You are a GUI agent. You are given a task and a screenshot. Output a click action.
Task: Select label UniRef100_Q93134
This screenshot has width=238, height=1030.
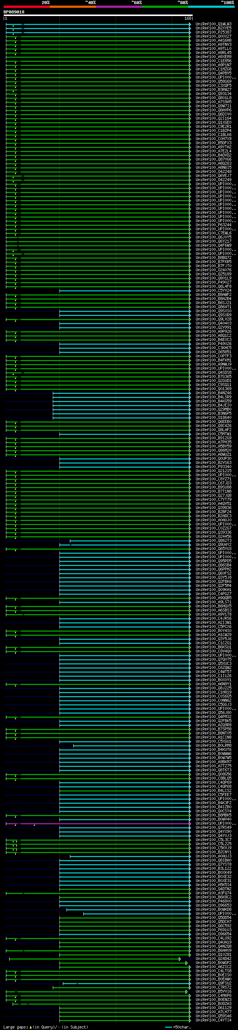pyautogui.click(x=213, y=94)
